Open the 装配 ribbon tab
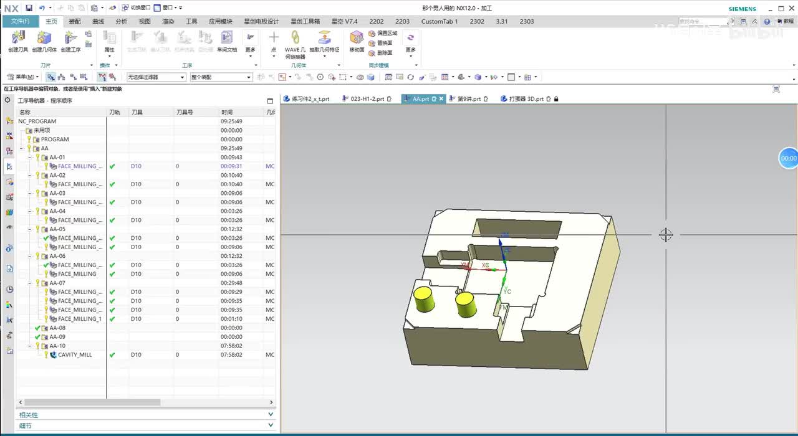The height and width of the screenshot is (436, 798). [75, 21]
